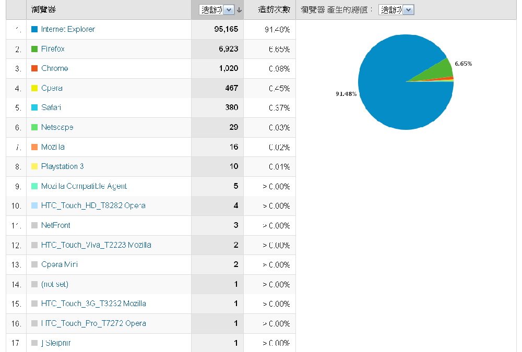Click the cyan Safari color swatch
This screenshot has width=522, height=352.
(34, 107)
